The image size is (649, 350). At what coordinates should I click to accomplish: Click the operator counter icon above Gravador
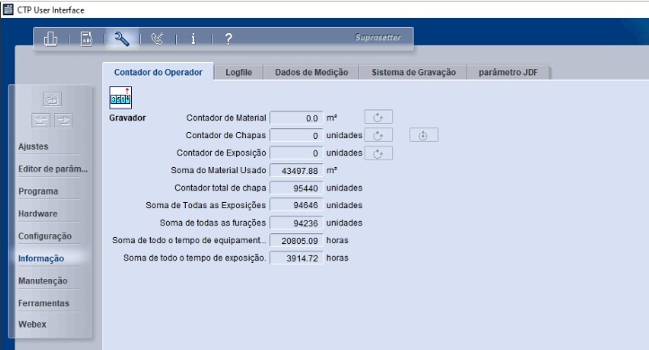(x=120, y=98)
